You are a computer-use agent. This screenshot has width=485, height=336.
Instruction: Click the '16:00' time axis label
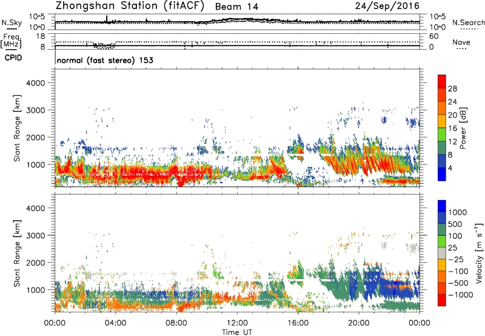[x=298, y=323]
